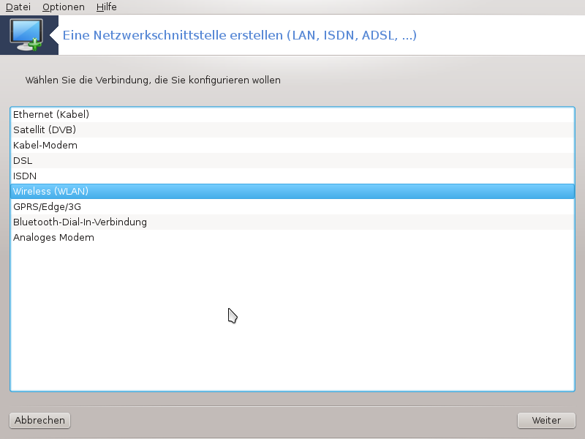
Task: Click the 'Wählen Sie die Verbindung' instruction text
Action: [x=153, y=80]
